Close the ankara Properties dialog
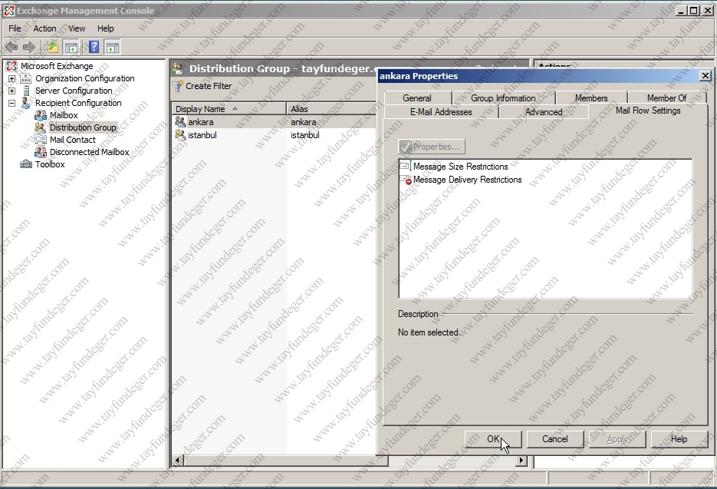 [705, 75]
